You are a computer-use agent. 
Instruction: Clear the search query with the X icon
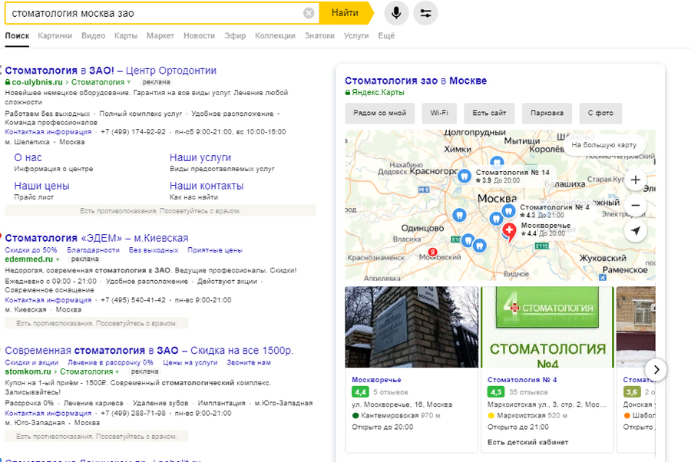(x=309, y=13)
